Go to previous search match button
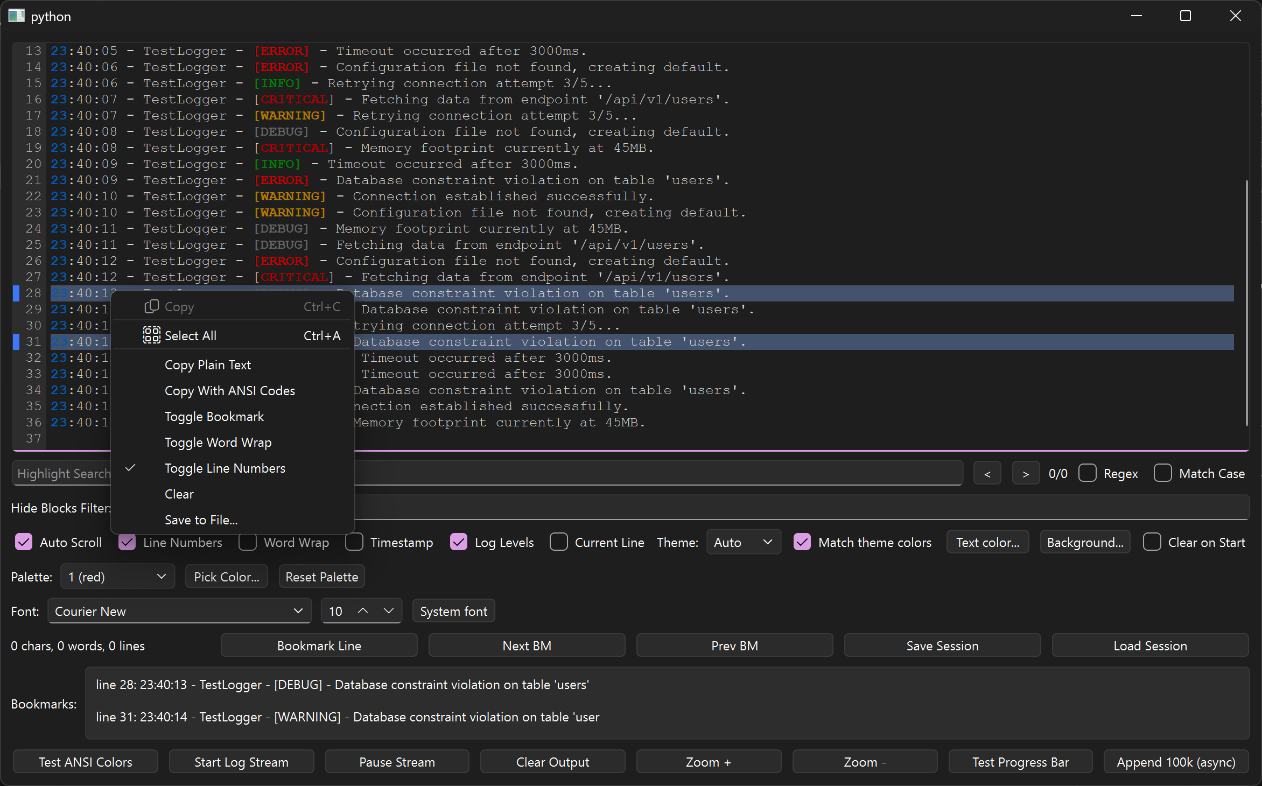The height and width of the screenshot is (786, 1262). coord(987,473)
